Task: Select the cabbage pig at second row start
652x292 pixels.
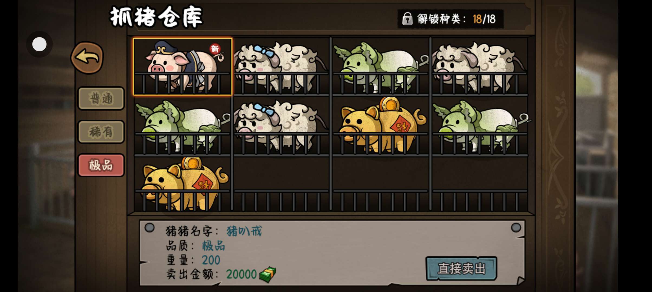Action: pos(182,126)
